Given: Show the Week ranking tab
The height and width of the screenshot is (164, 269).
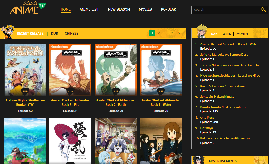Looking at the screenshot, I should [227, 34].
